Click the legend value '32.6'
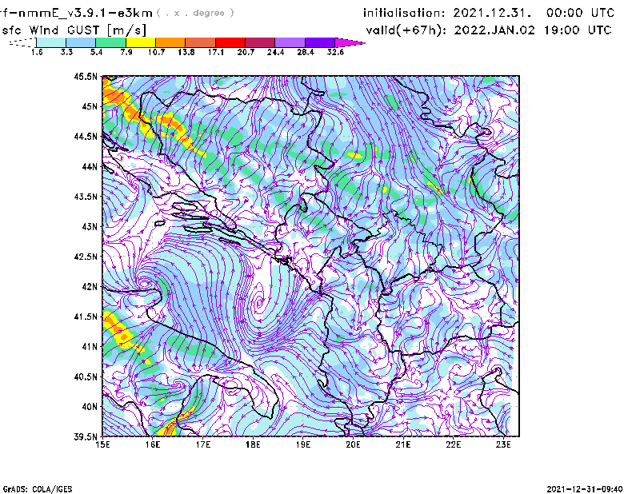The image size is (640, 494). click(335, 52)
